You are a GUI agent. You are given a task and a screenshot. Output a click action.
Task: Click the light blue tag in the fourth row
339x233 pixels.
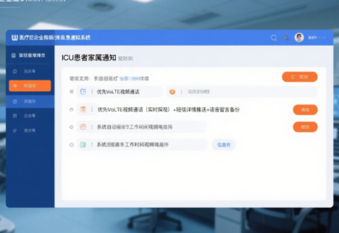click(x=224, y=145)
